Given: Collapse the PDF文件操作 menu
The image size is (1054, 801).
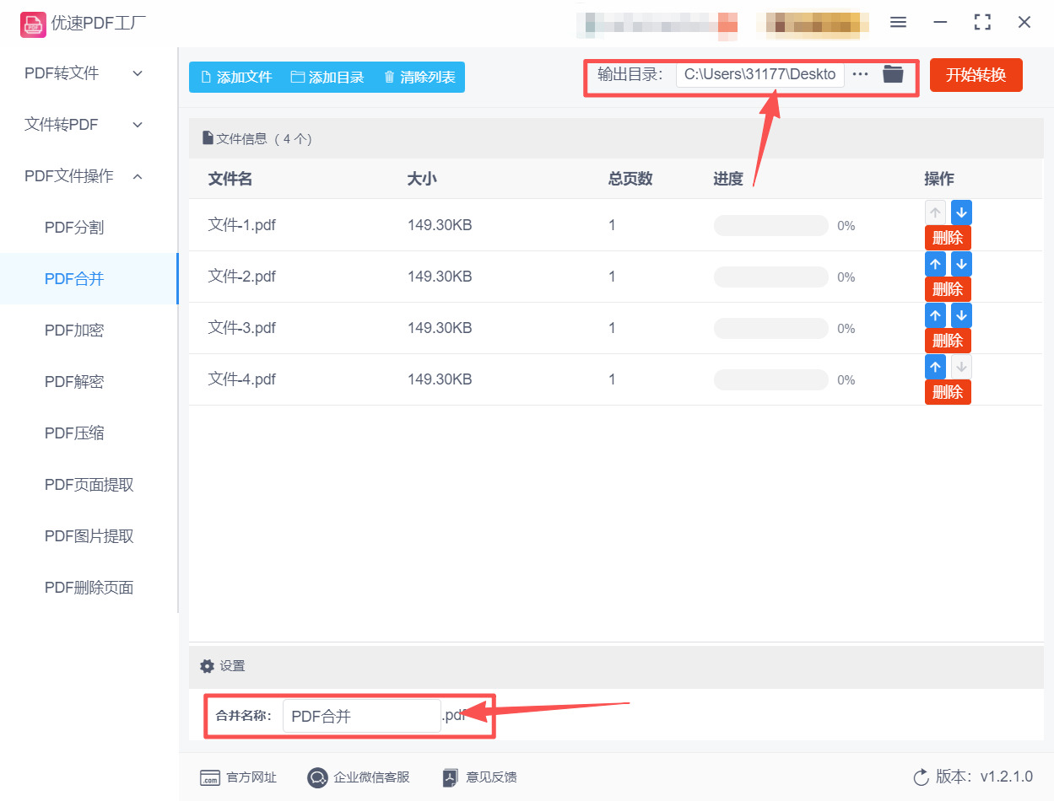Looking at the screenshot, I should [84, 176].
